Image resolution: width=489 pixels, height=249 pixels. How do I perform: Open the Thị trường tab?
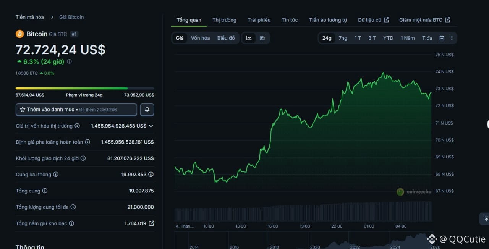point(225,20)
